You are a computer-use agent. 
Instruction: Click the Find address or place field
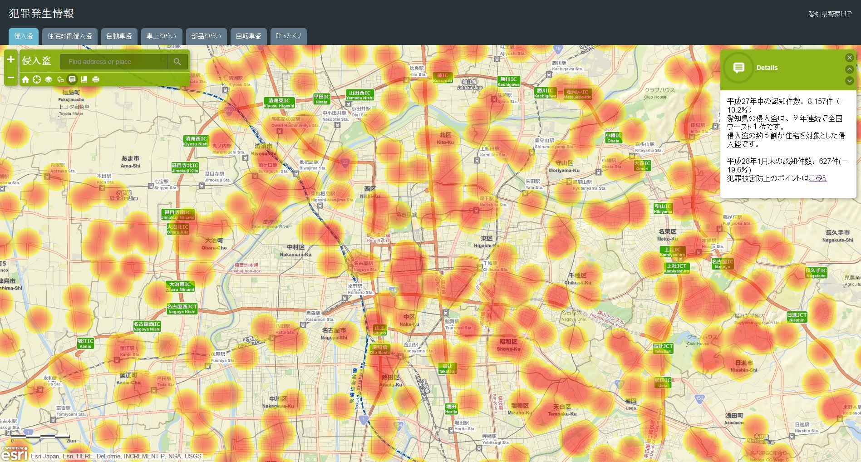[116, 62]
